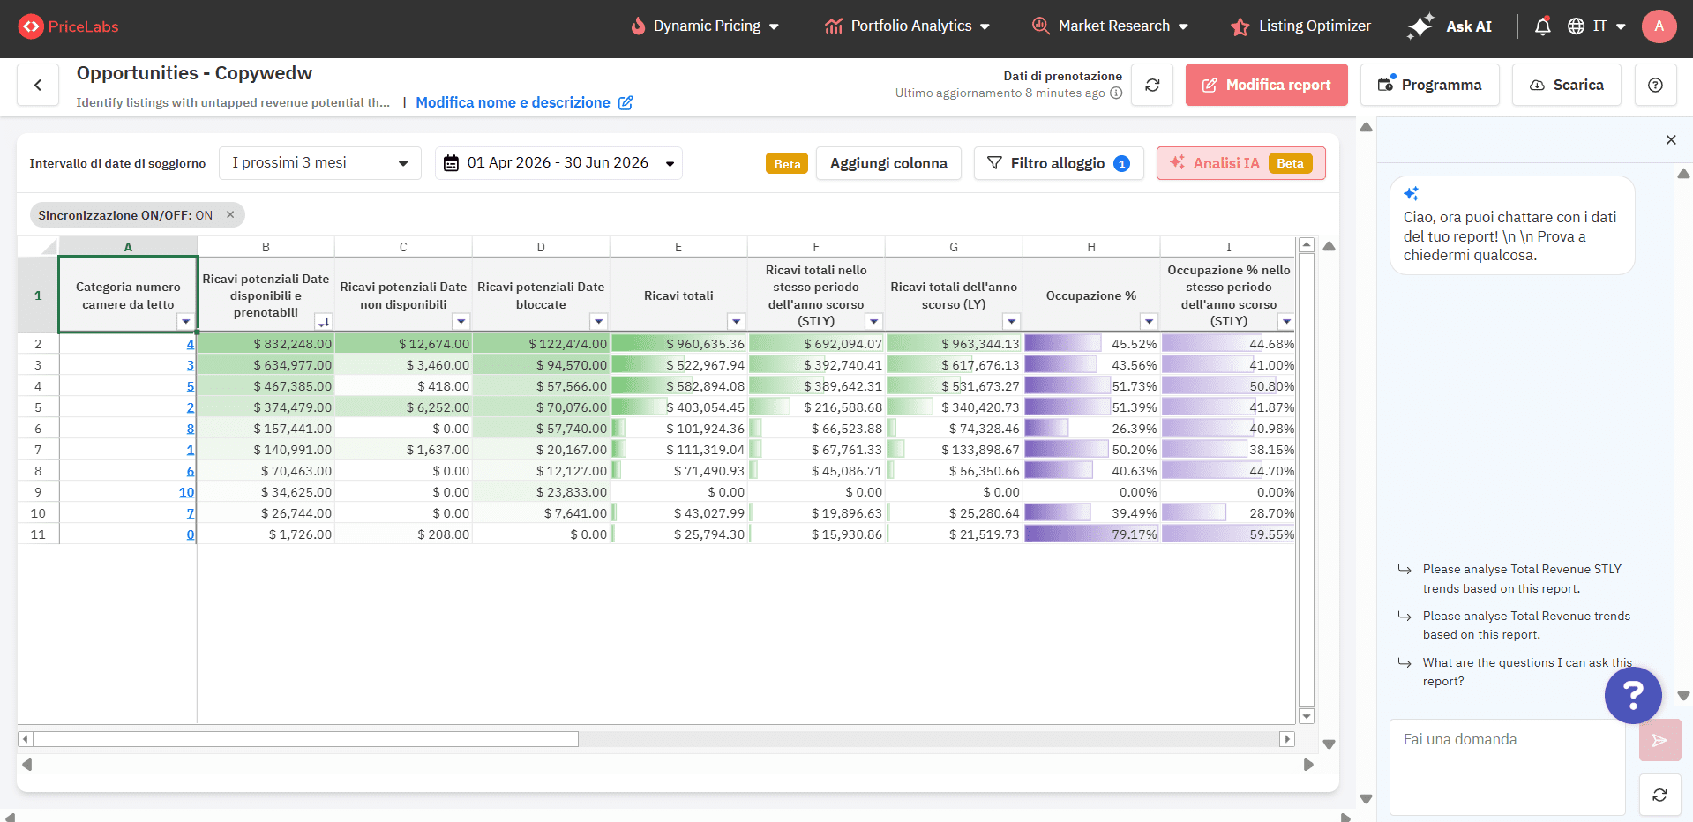Open the notifications bell
1693x822 pixels.
pos(1542,26)
